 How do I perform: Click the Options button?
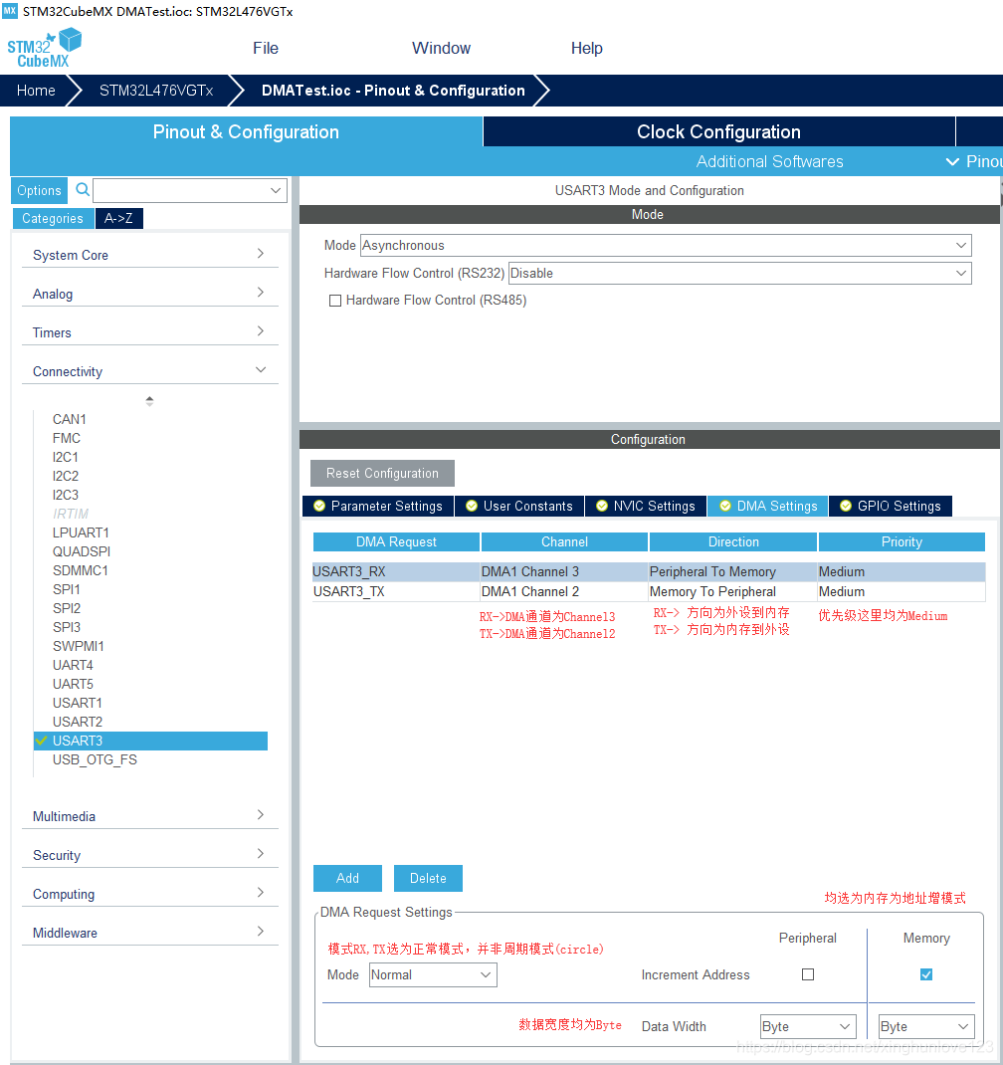click(39, 190)
